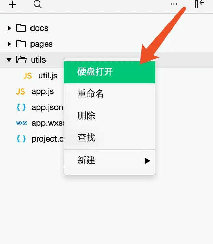This screenshot has width=213, height=244.
Task: Collapse the utils folder triangle
Action: [x=9, y=60]
